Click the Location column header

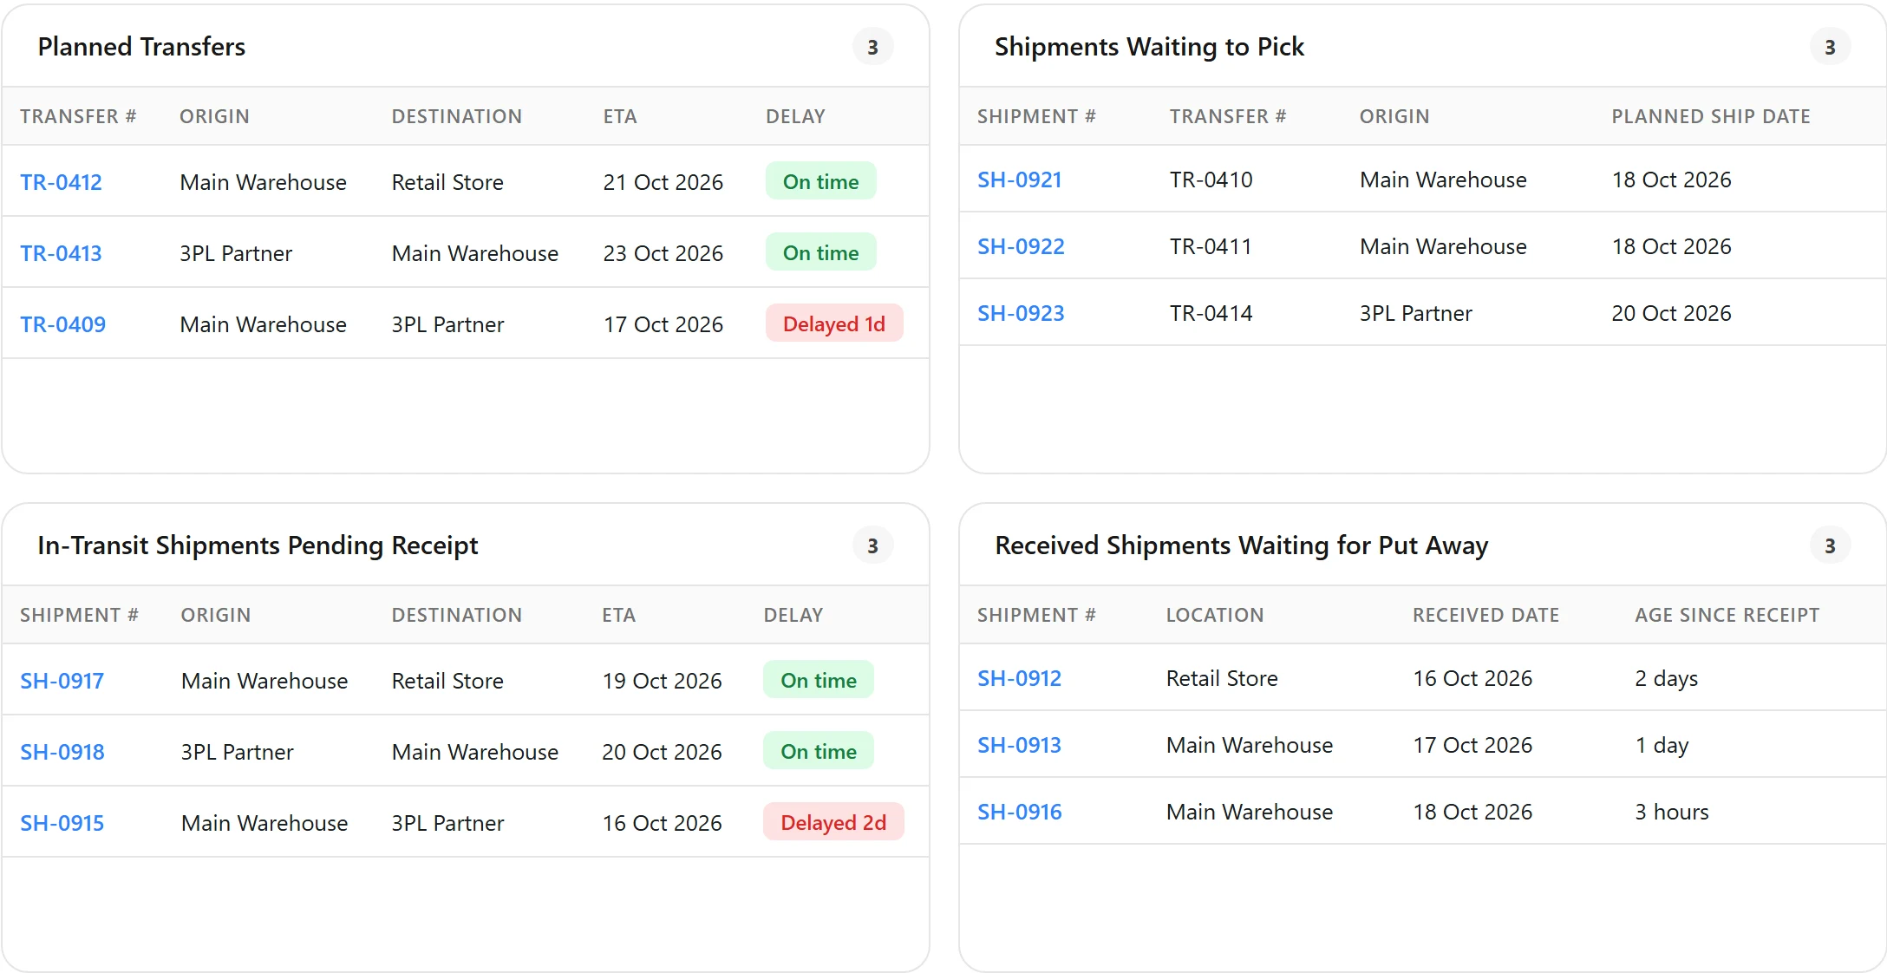point(1215,615)
